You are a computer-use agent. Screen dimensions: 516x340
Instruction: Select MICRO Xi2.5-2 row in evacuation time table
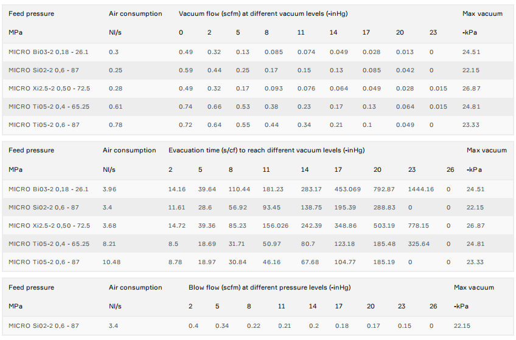pyautogui.click(x=49, y=226)
